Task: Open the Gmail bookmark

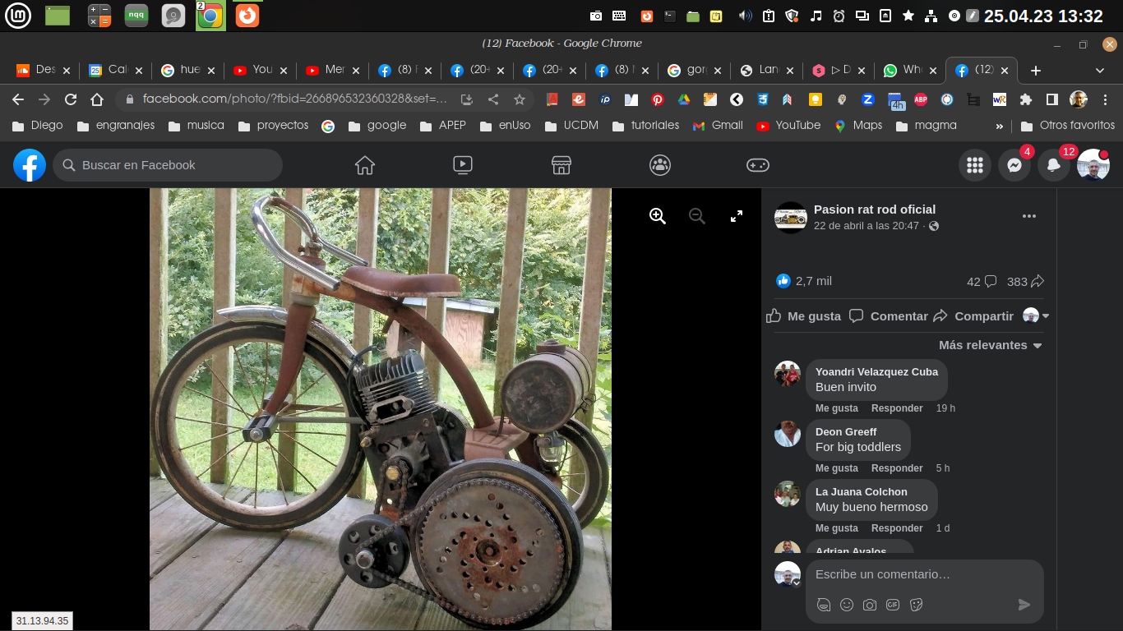Action: click(718, 126)
